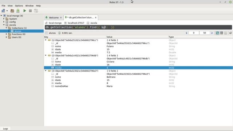Click in the query editor text field
The image size is (233, 131).
pyautogui.click(x=138, y=27)
